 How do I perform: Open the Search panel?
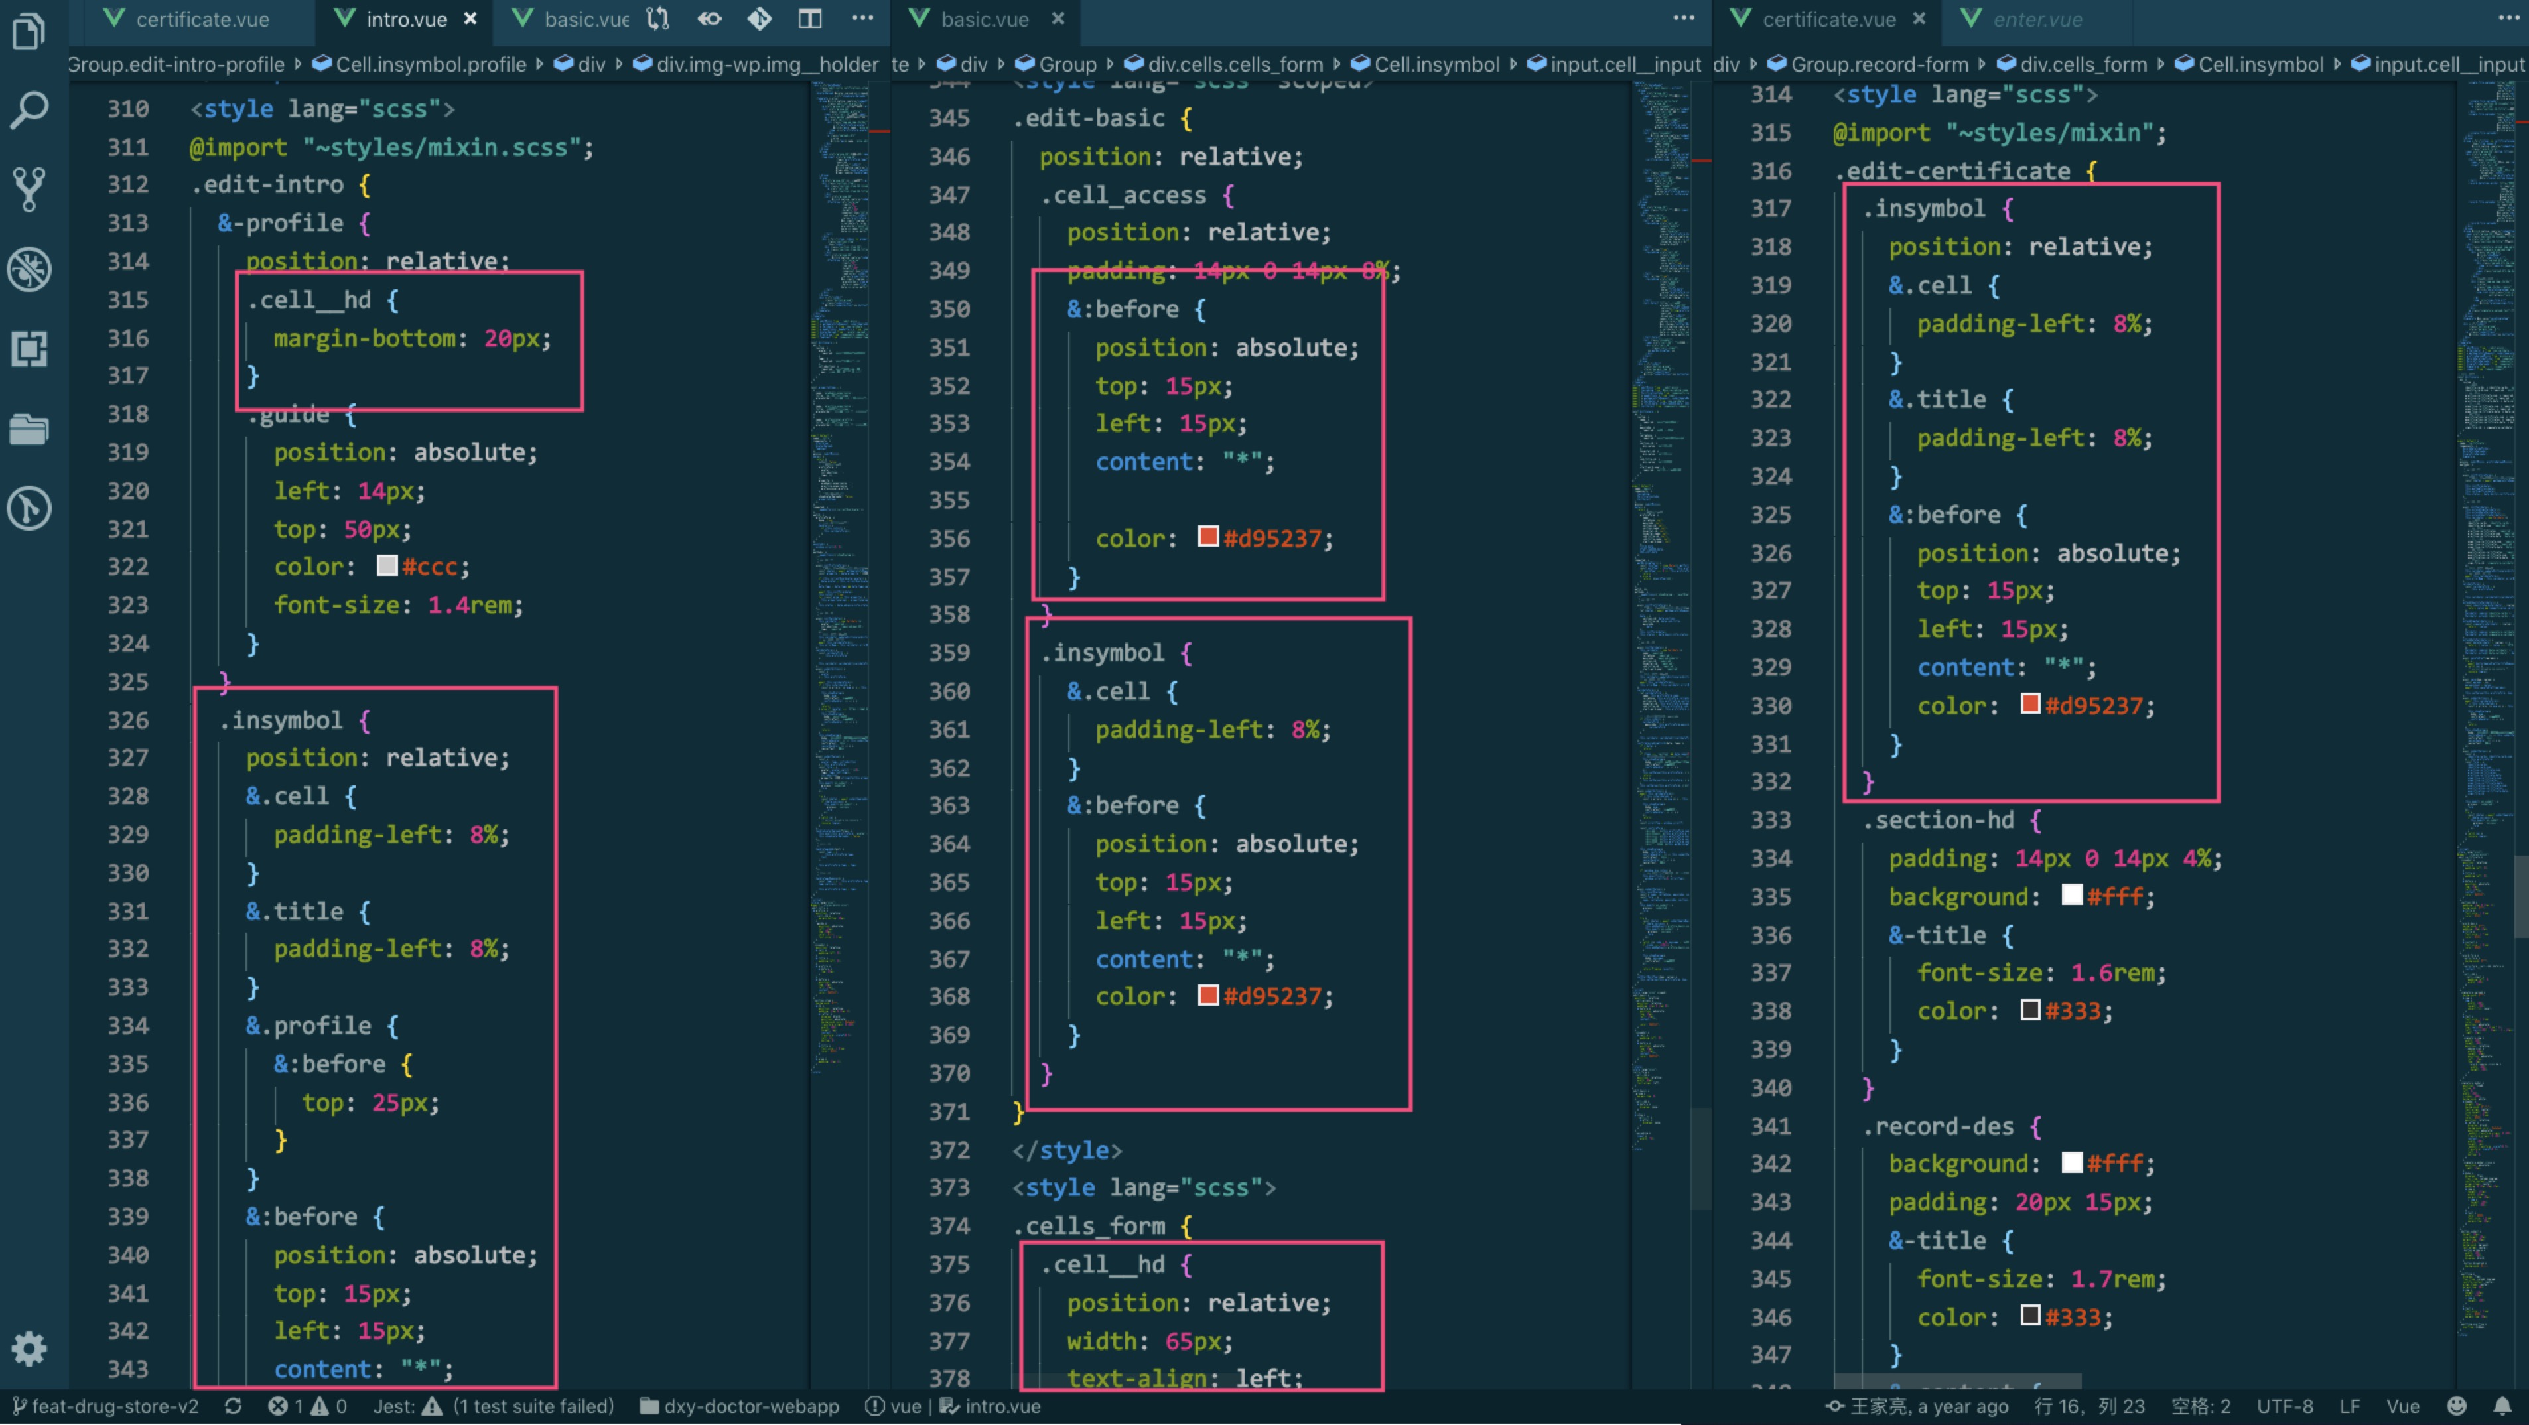29,109
